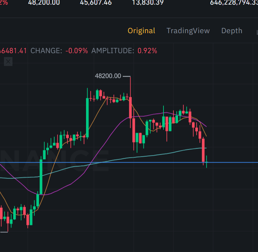
Task: Click the CHANGE label text
Action: pos(46,51)
